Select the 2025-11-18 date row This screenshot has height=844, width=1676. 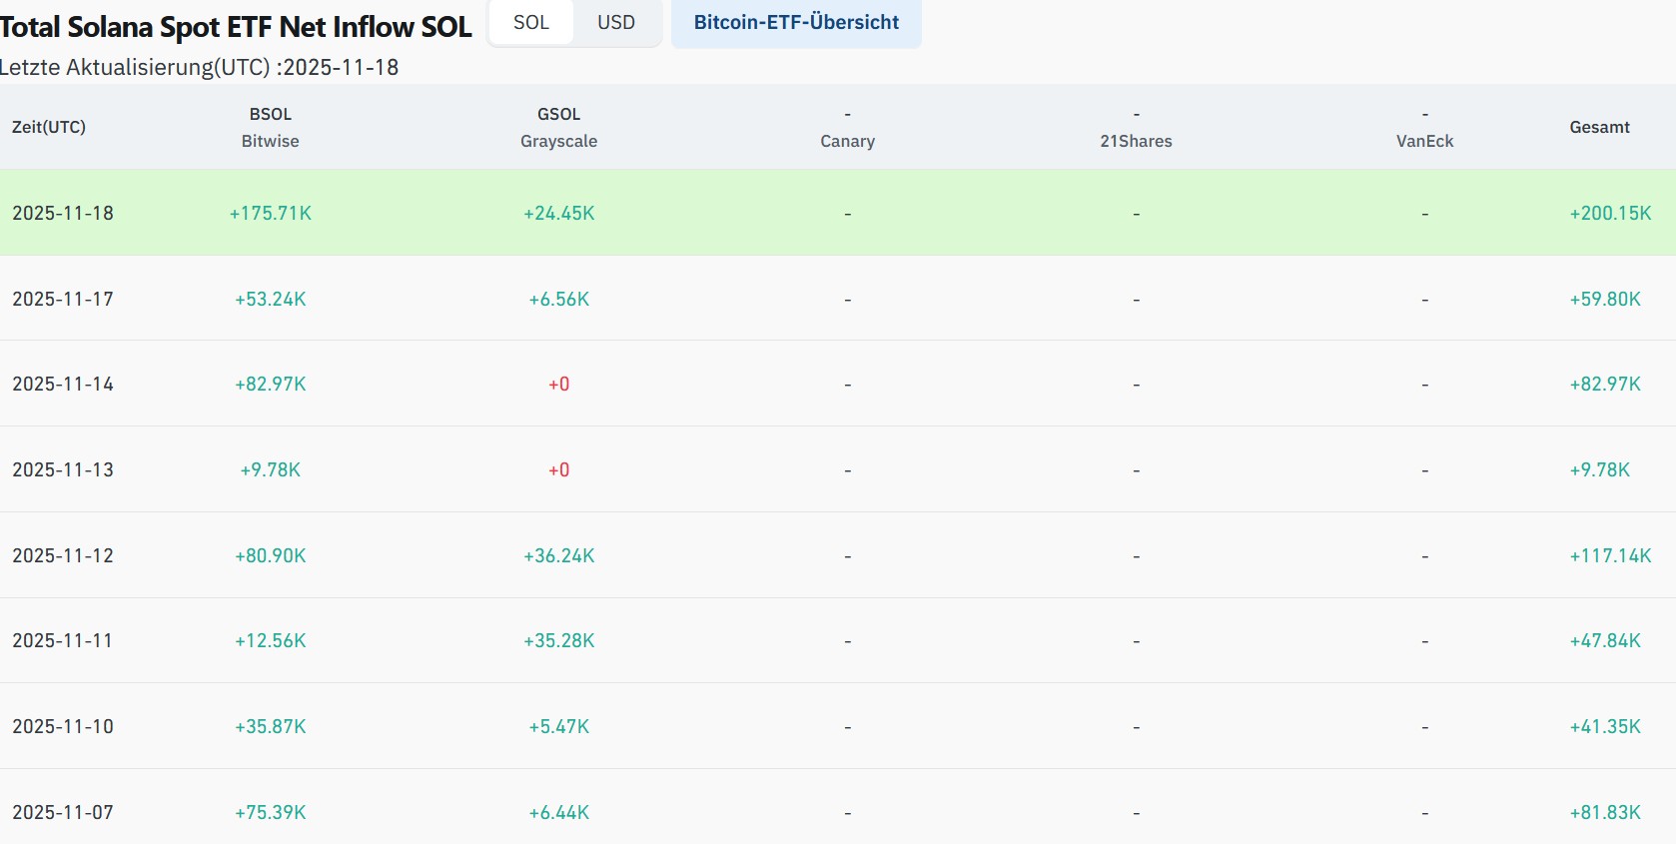[x=63, y=213]
